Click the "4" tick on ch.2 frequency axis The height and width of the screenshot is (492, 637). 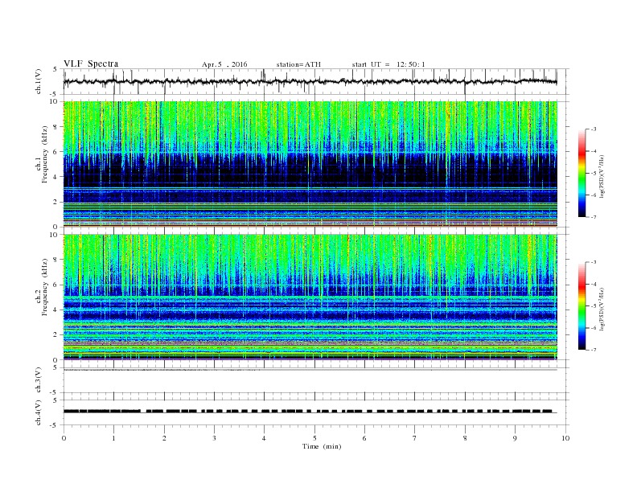(55, 310)
